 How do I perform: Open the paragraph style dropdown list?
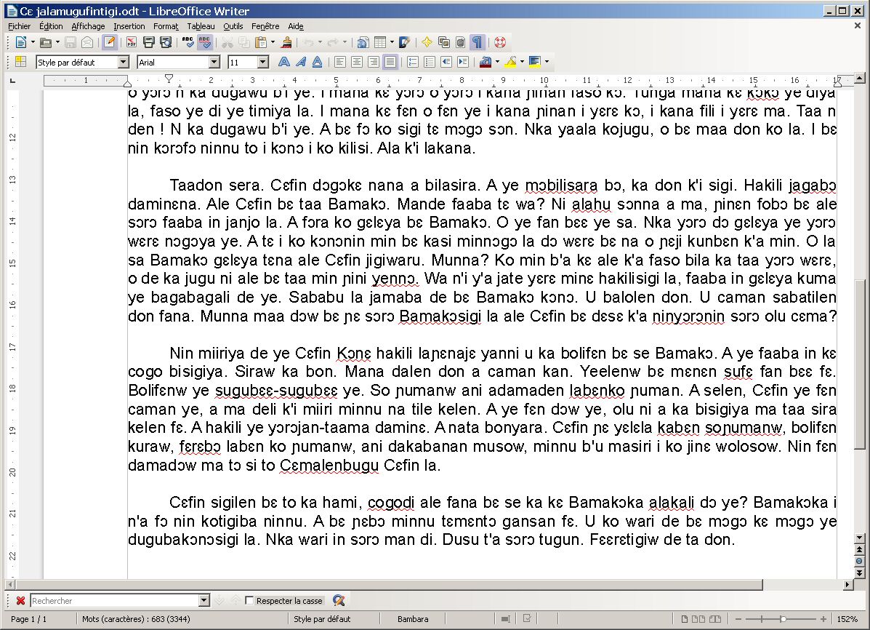click(x=124, y=63)
